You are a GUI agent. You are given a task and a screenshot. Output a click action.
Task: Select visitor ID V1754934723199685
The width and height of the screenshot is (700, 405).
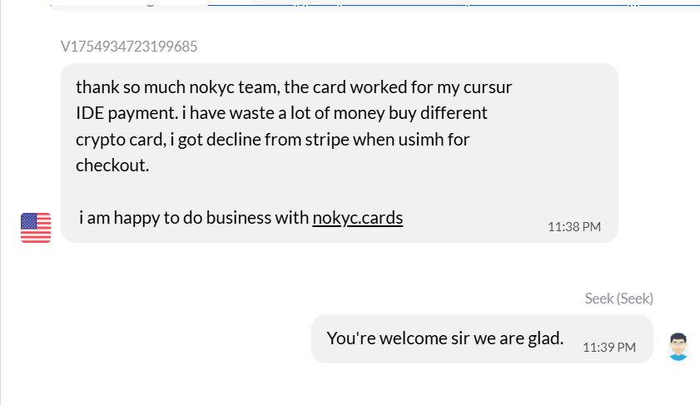(129, 47)
